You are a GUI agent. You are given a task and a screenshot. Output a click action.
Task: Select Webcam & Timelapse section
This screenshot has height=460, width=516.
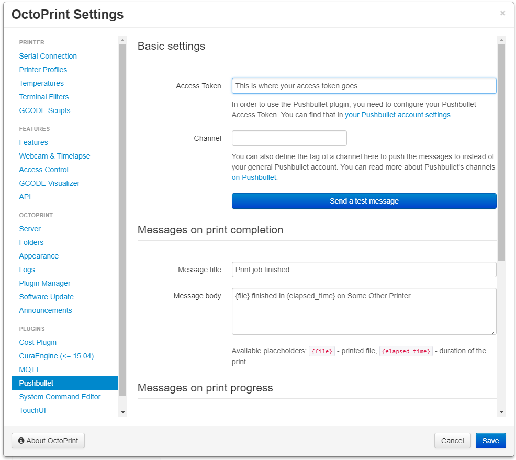pyautogui.click(x=54, y=156)
